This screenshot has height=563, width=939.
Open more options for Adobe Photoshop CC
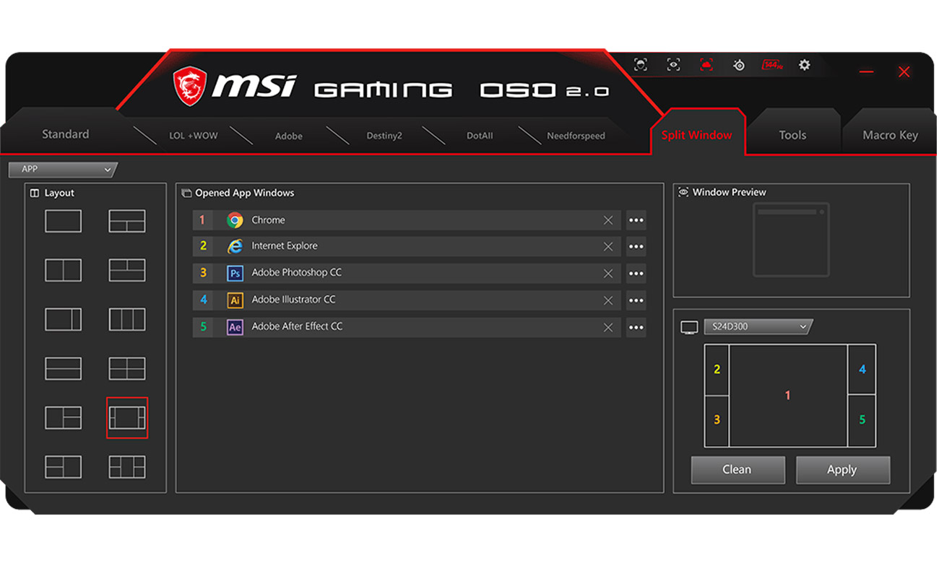click(636, 274)
